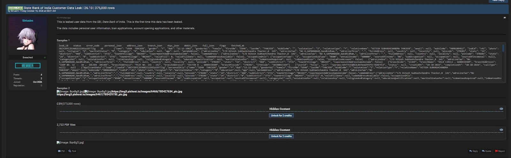Click the 'Hidden Content' title in CSV box
The width and height of the screenshot is (511, 158).
(x=280, y=109)
